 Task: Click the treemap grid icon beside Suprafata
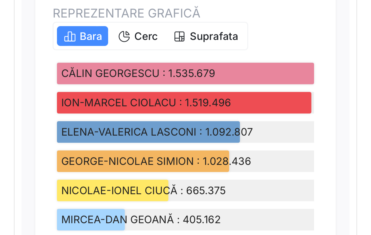tap(179, 36)
